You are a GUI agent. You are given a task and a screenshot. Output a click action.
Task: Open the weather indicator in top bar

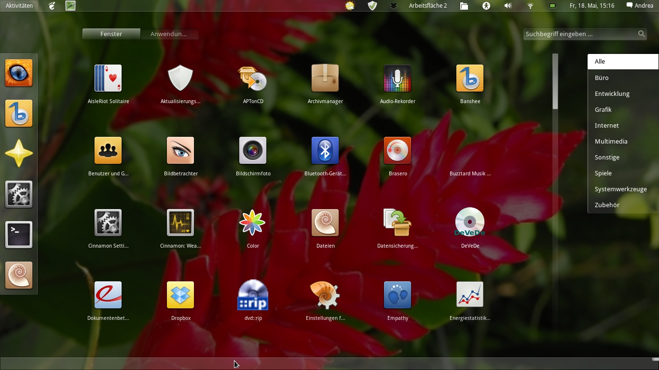click(350, 6)
